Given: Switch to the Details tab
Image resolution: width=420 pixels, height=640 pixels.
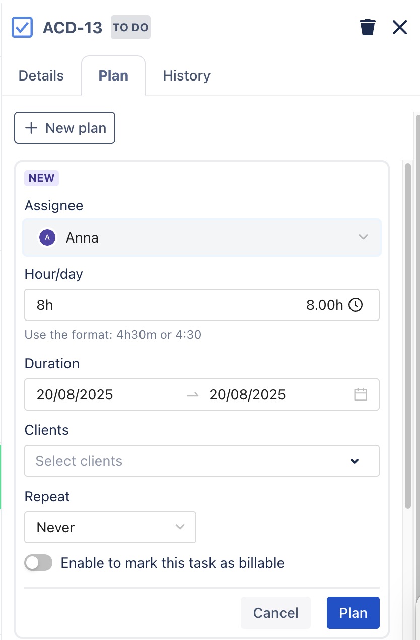Looking at the screenshot, I should [41, 76].
